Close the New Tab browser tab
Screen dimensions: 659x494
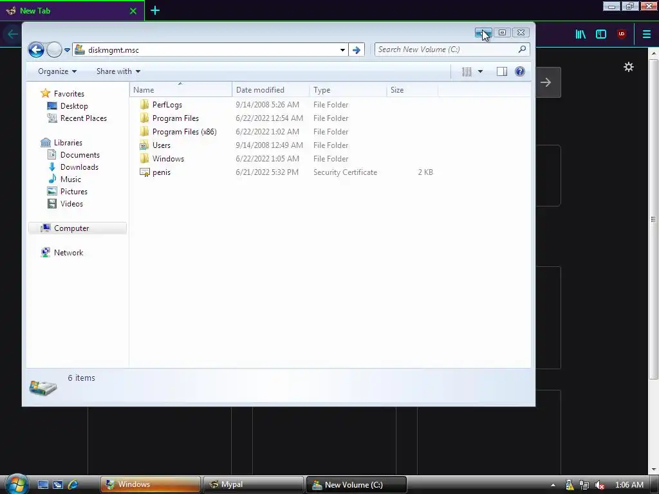pos(133,11)
